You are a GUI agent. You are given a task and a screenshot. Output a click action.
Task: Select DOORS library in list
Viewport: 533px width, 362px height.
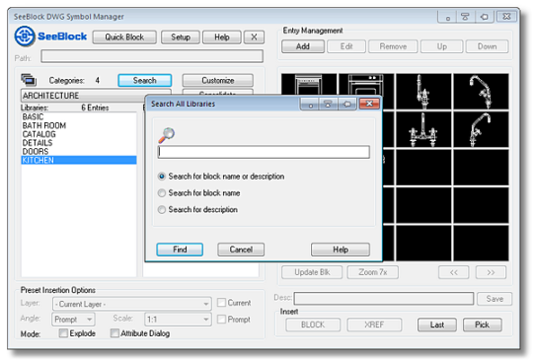coord(79,152)
